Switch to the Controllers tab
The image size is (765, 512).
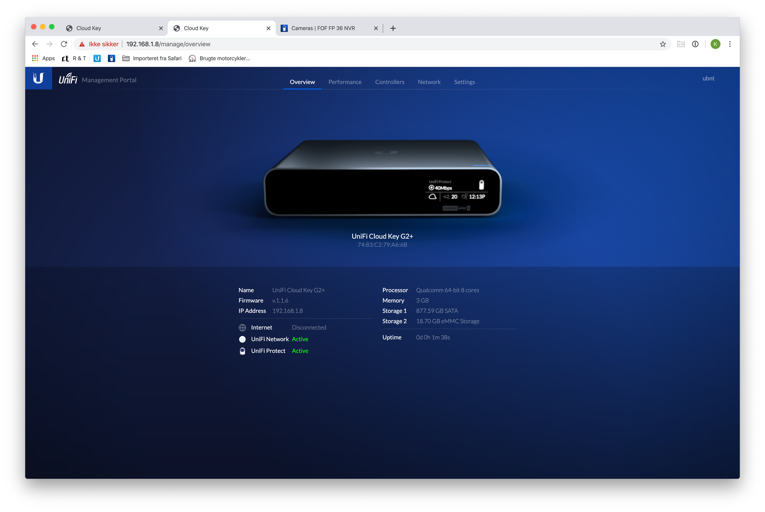point(389,82)
